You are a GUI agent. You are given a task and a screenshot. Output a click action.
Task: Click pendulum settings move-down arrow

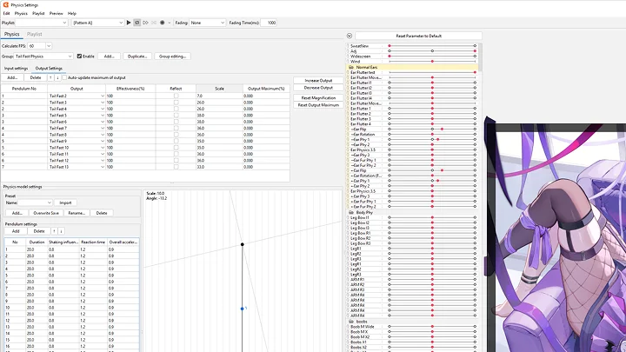coord(61,231)
